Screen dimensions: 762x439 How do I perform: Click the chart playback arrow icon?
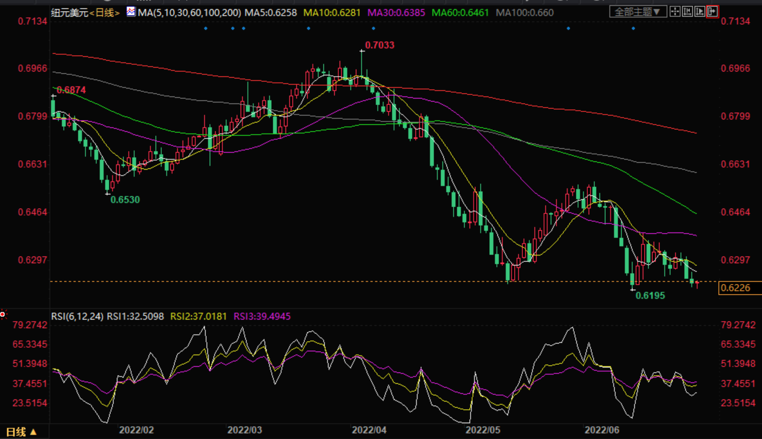click(700, 11)
